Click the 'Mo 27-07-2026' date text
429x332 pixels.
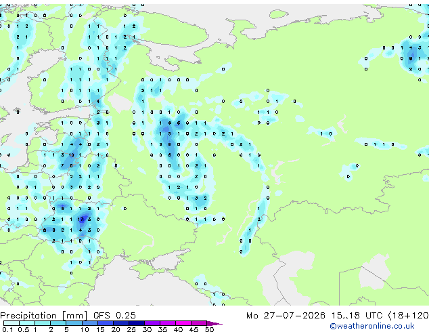[x=286, y=316]
